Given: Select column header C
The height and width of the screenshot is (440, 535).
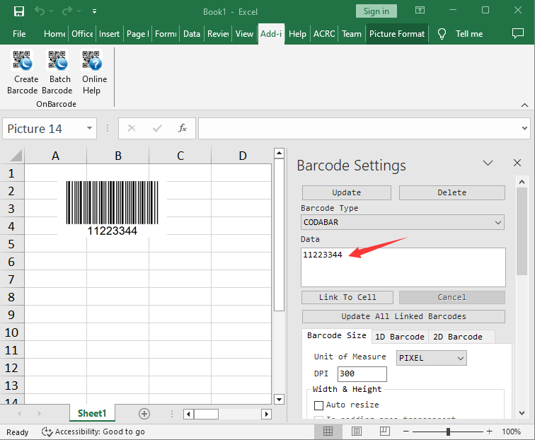Looking at the screenshot, I should [180, 156].
